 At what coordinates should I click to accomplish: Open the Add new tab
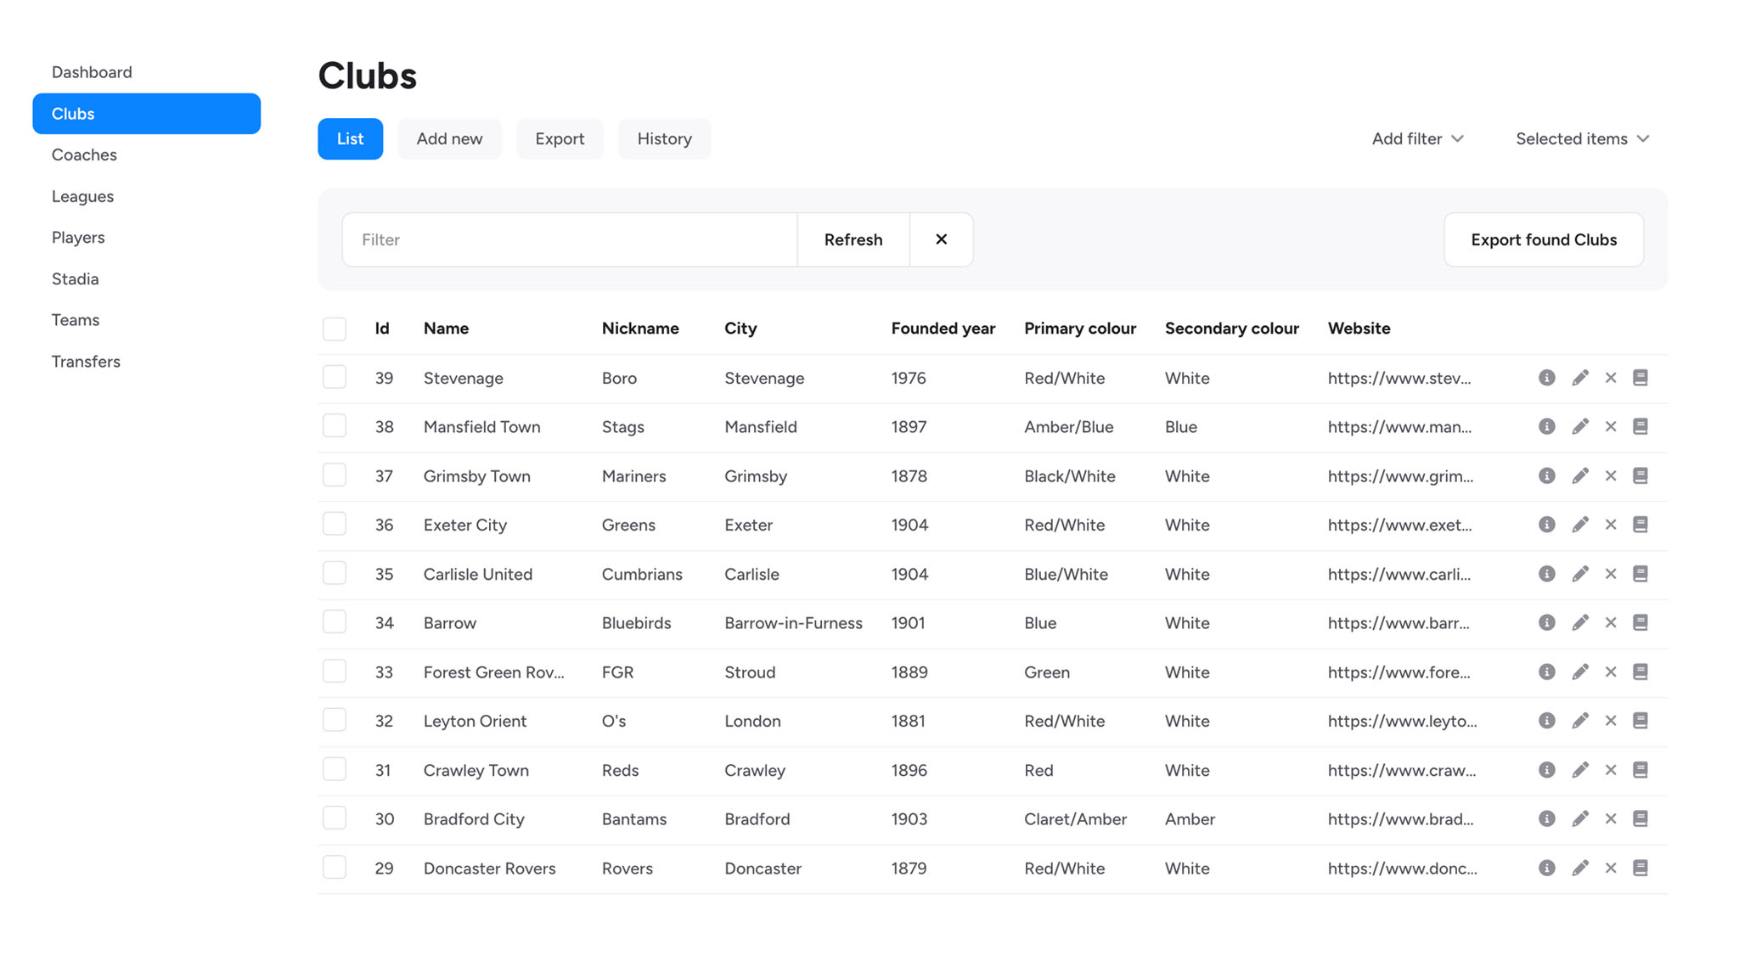coord(449,138)
